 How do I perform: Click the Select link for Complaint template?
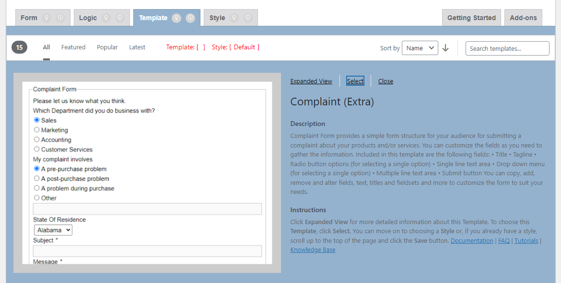point(355,81)
